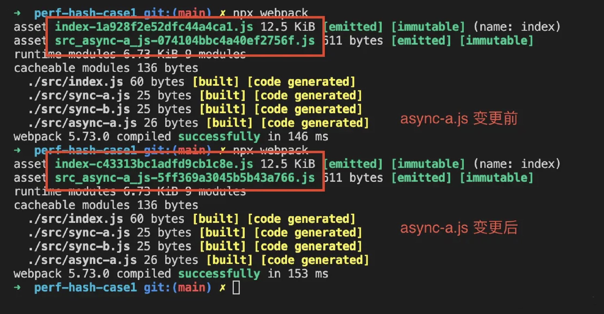Click the red annotation "async-a.js 变更后"
604x314 pixels.
459,227
